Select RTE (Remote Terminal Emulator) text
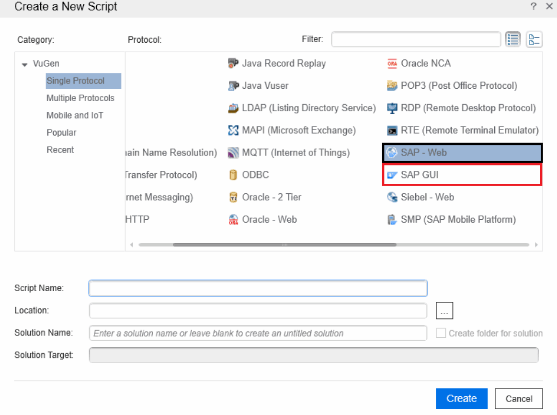This screenshot has width=557, height=415. pyautogui.click(x=470, y=130)
